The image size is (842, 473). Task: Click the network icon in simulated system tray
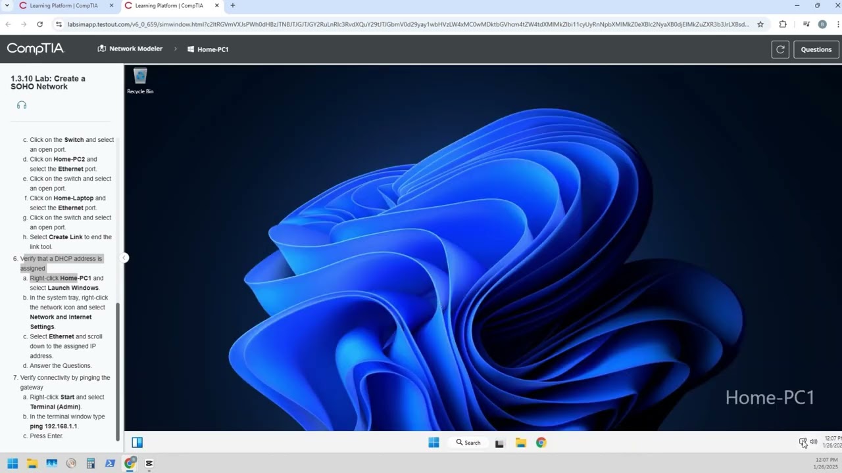[x=803, y=442]
